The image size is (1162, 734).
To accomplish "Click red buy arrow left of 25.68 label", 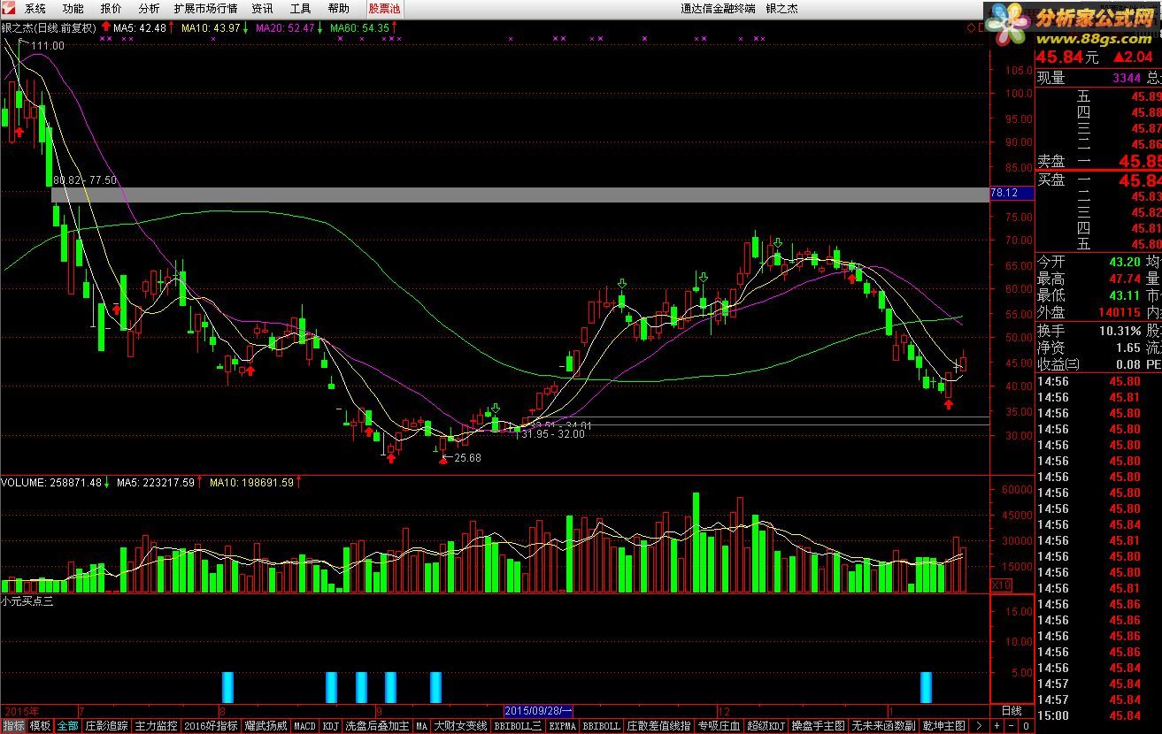I will (443, 458).
